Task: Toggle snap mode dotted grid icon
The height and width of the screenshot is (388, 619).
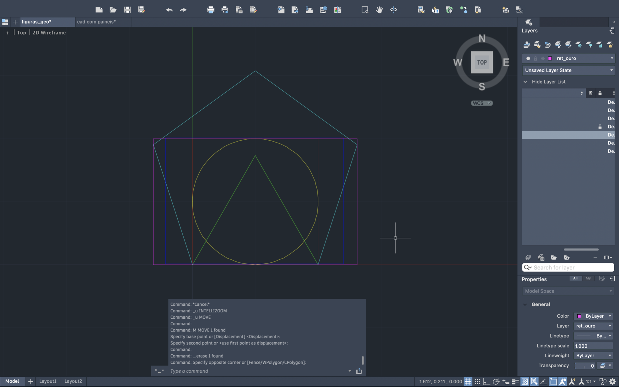Action: coord(477,382)
